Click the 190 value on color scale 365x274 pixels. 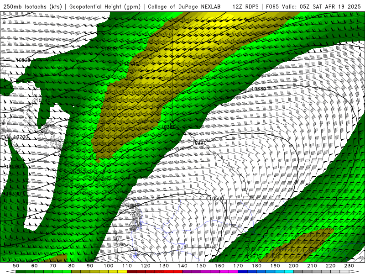point(276,266)
